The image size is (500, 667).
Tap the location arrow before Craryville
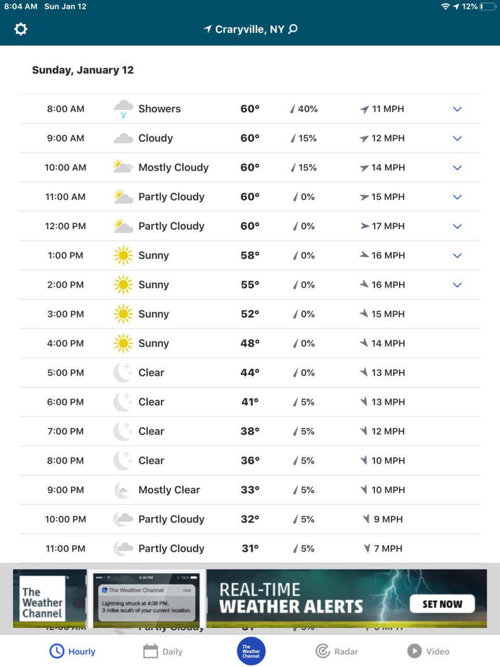click(x=208, y=29)
